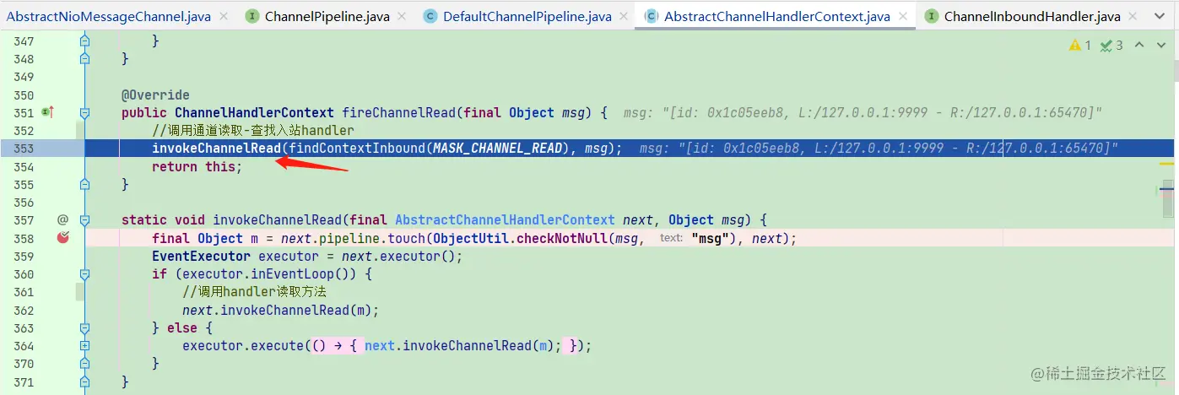Switch to DefaultChannelPipeline.java tab
Screen dimensions: 1179x395
click(x=527, y=16)
